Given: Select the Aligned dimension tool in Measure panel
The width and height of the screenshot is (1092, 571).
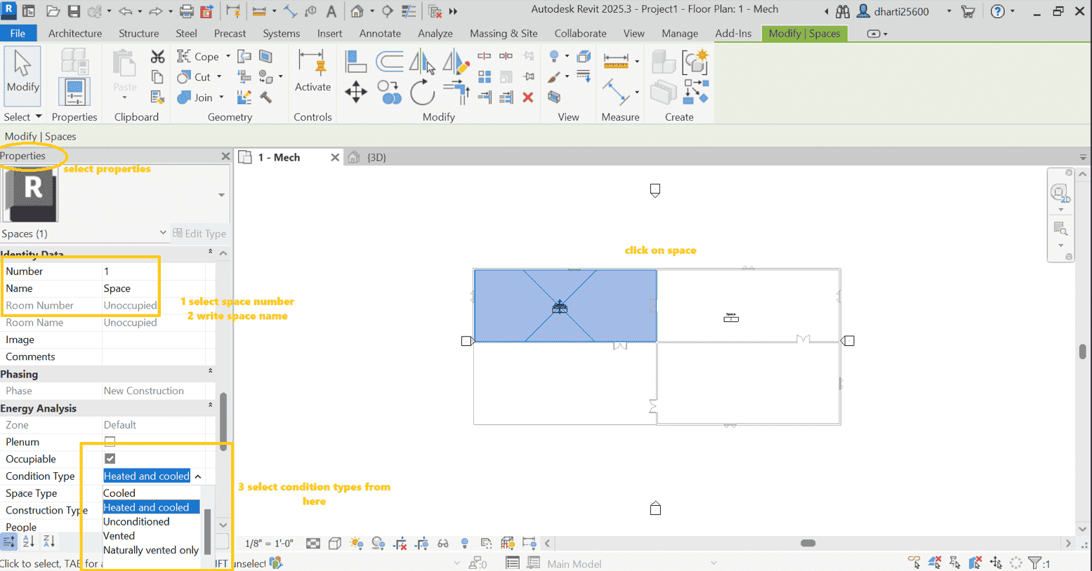Looking at the screenshot, I should click(x=616, y=62).
